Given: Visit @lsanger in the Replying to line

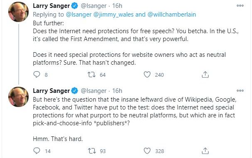Looking at the screenshot, I should tap(78, 15).
